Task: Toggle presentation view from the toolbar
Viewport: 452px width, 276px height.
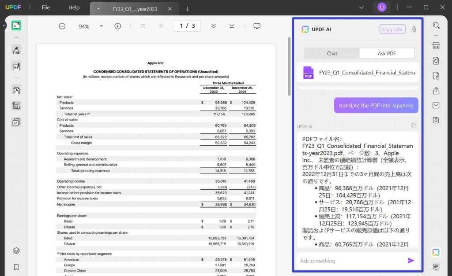Action: (256, 26)
